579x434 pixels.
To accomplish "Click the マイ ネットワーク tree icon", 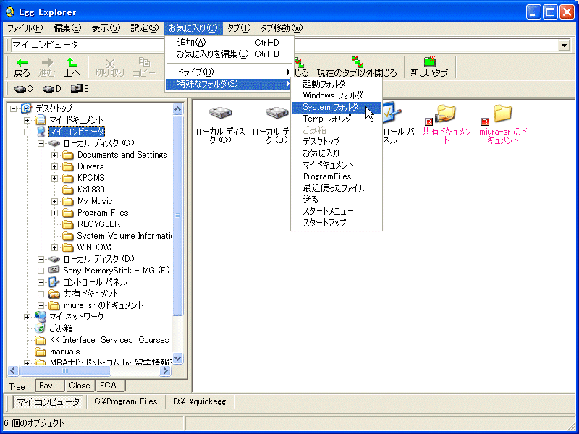I will click(41, 317).
